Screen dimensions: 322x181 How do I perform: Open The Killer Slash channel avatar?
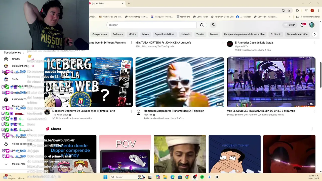(x=47, y=112)
